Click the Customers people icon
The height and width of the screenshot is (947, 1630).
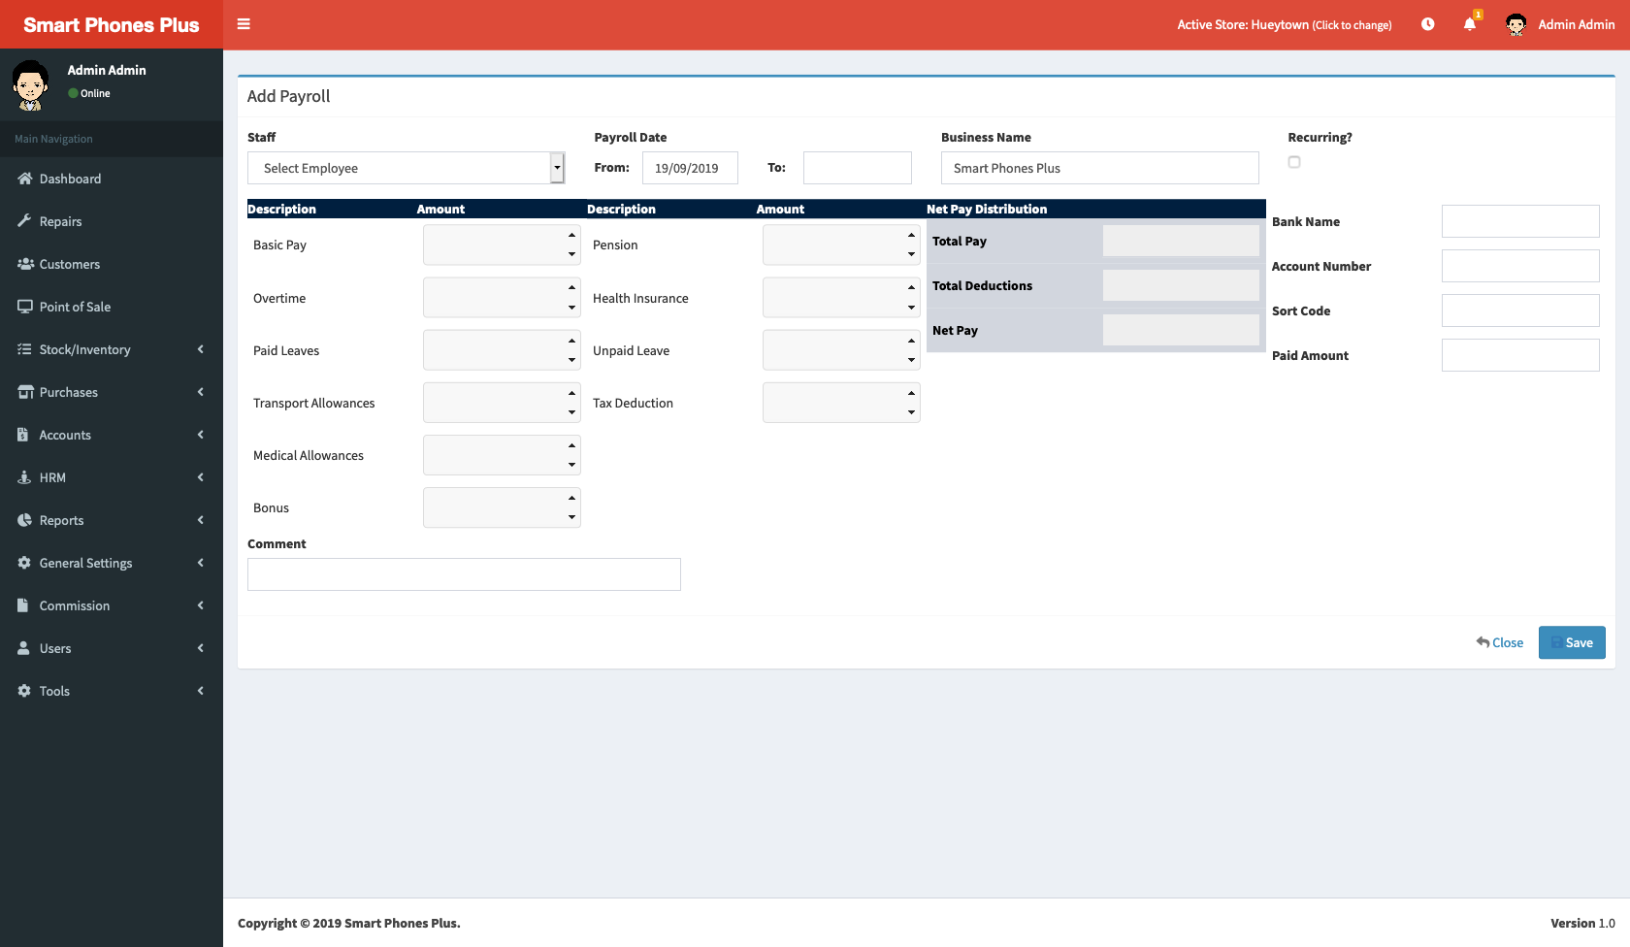click(25, 264)
